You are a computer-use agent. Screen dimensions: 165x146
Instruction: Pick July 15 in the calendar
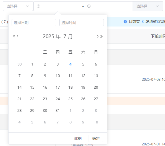[32, 87]
